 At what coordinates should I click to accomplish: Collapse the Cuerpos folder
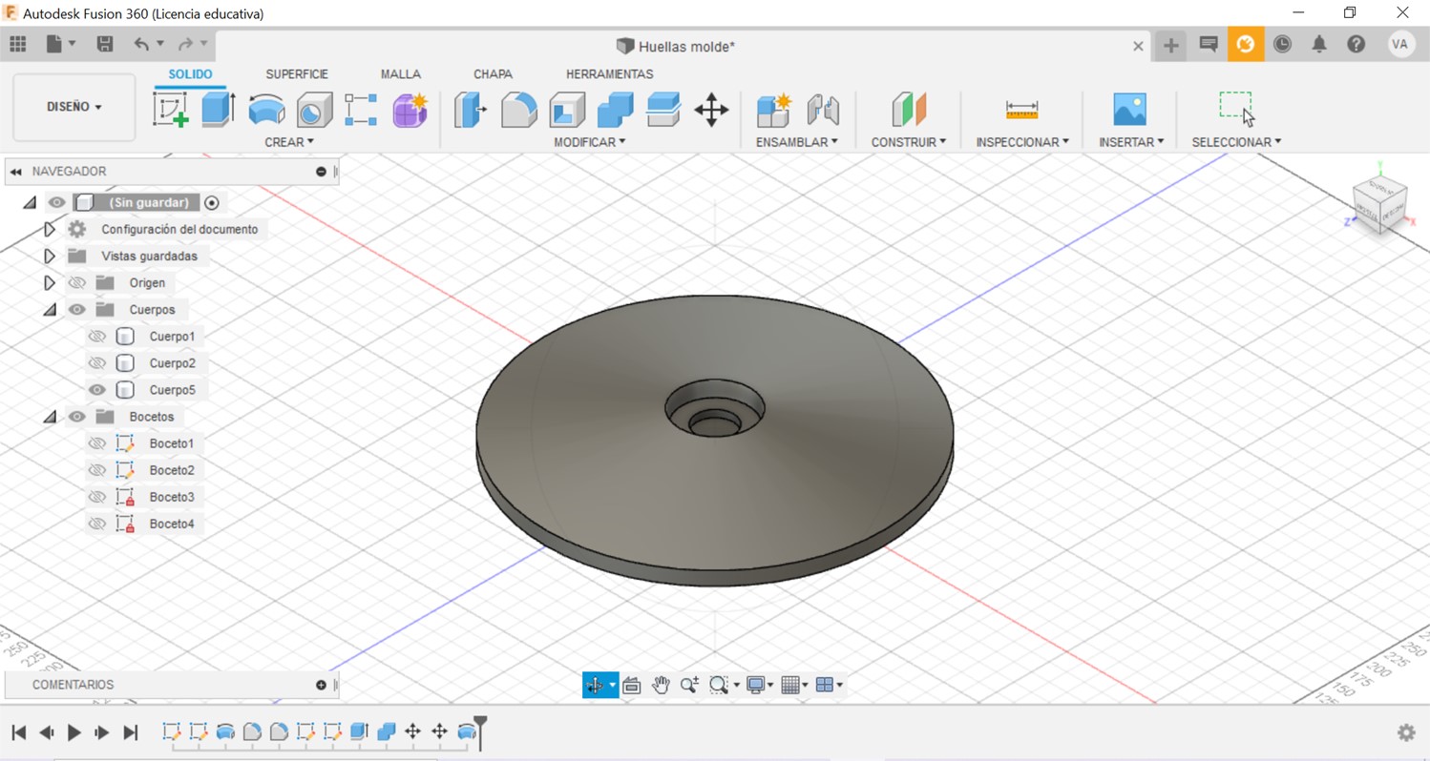(x=50, y=310)
